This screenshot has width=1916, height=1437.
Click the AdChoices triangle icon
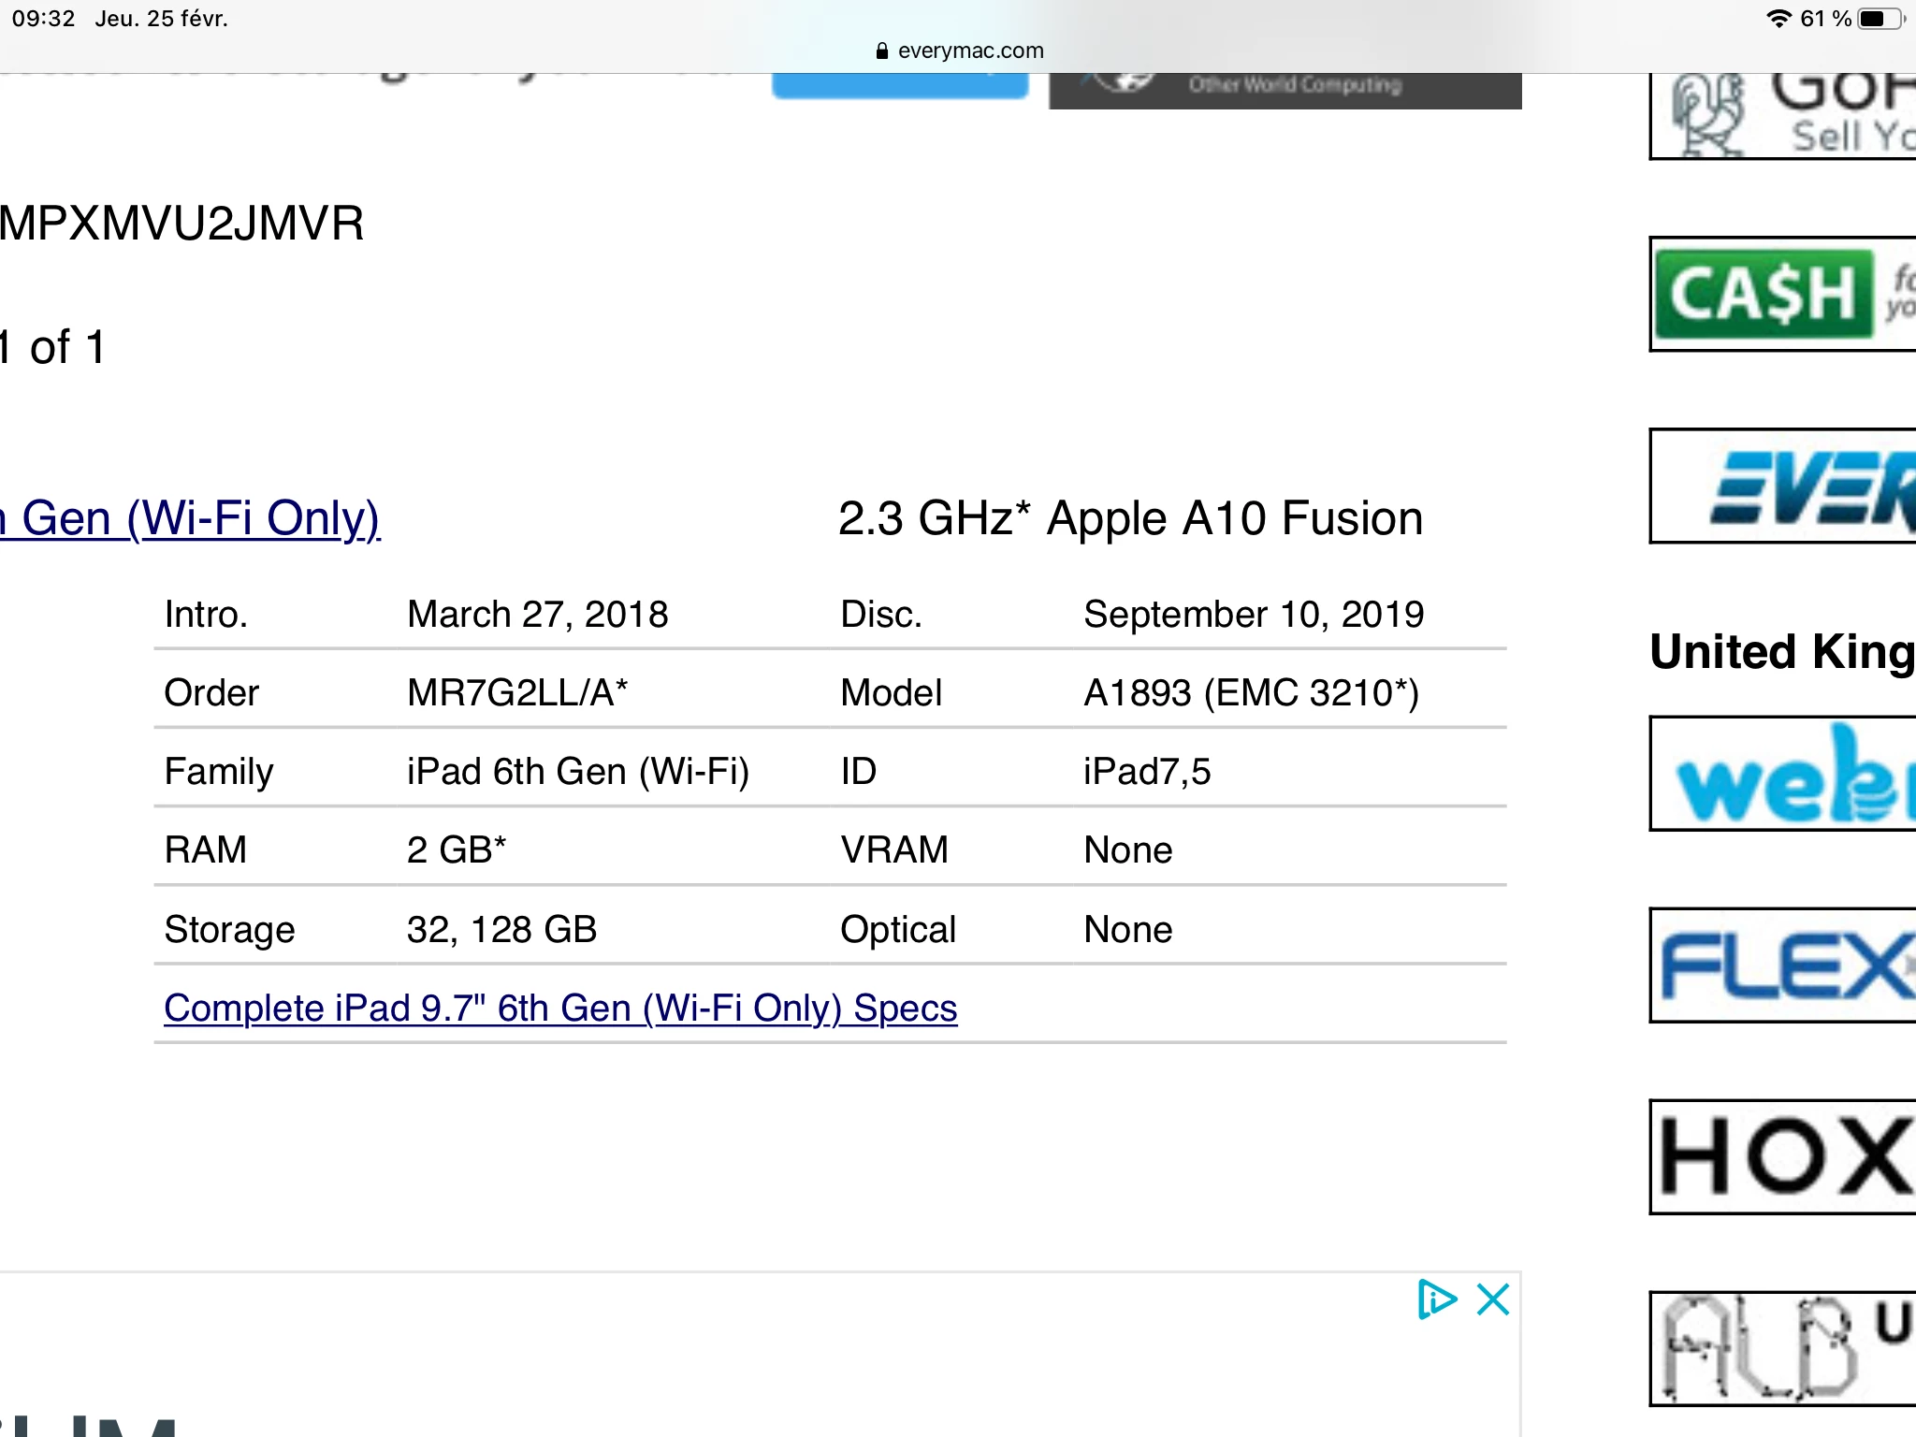(x=1436, y=1299)
